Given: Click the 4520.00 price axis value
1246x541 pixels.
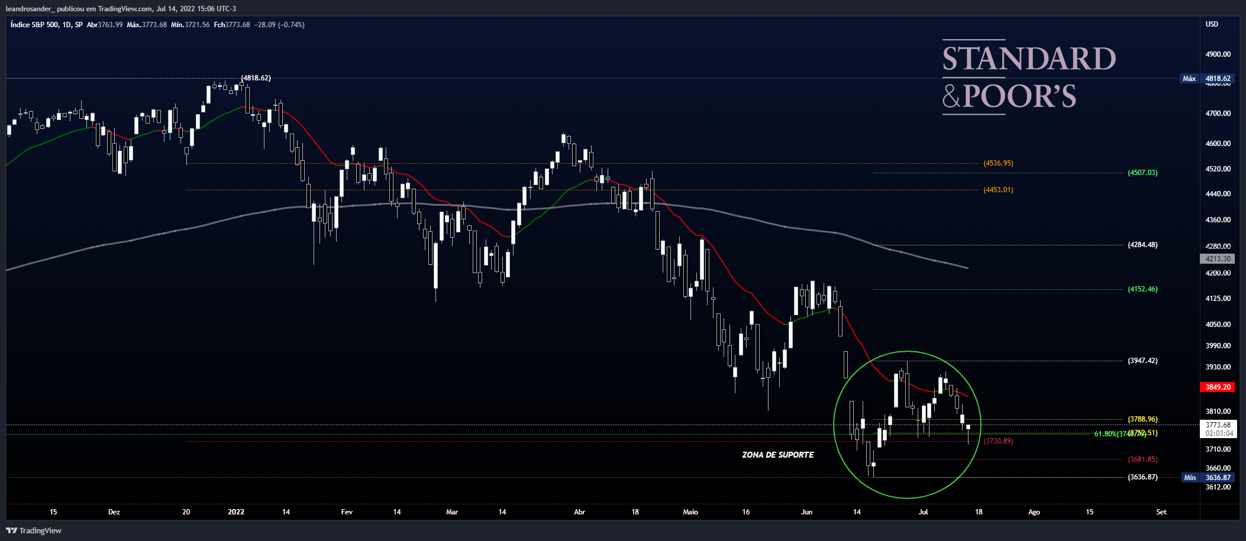Looking at the screenshot, I should [x=1218, y=169].
